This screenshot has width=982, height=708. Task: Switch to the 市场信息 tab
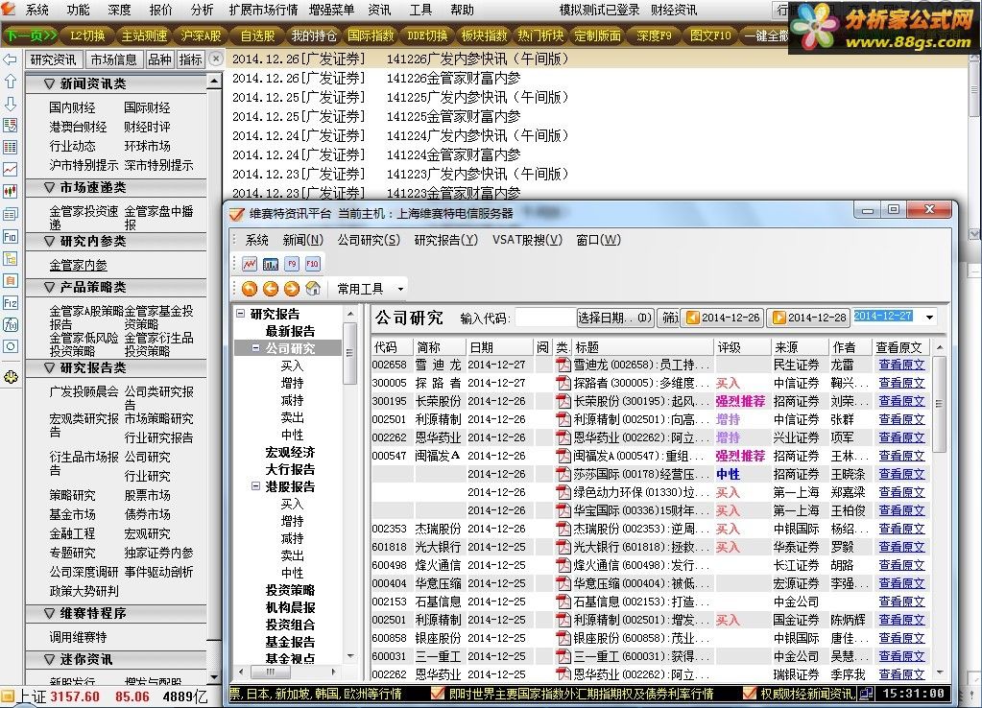[x=113, y=59]
